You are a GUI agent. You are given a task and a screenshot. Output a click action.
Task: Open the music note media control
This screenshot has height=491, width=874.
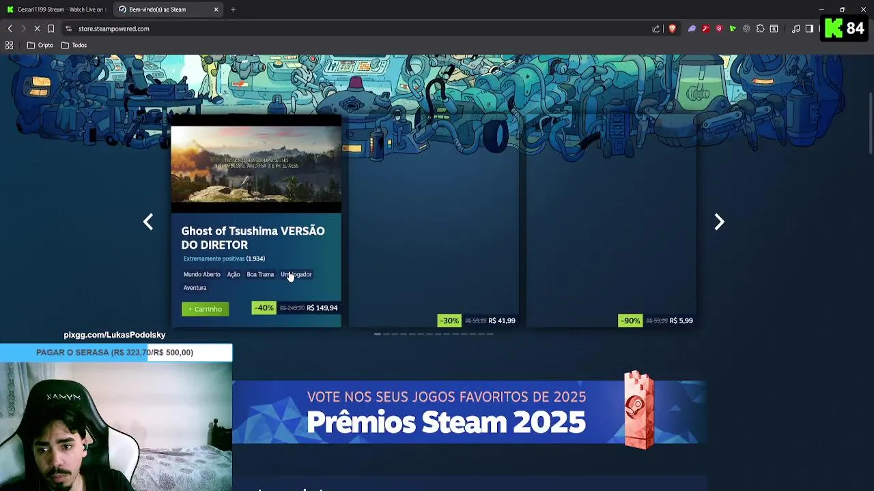[x=795, y=29]
